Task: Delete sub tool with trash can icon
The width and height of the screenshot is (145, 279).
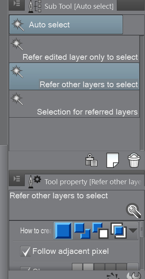Action: [134, 161]
